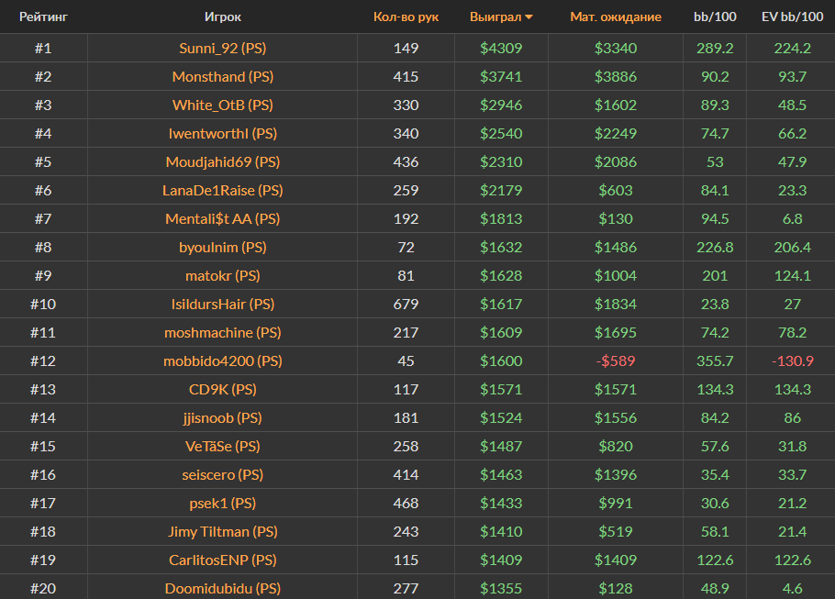This screenshot has height=599, width=835.
Task: Open player Sunni_92 (PS) profile
Action: (223, 48)
